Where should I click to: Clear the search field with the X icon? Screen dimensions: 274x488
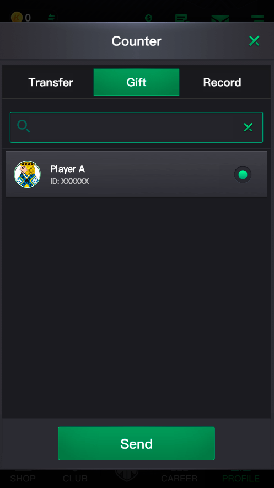pyautogui.click(x=248, y=128)
